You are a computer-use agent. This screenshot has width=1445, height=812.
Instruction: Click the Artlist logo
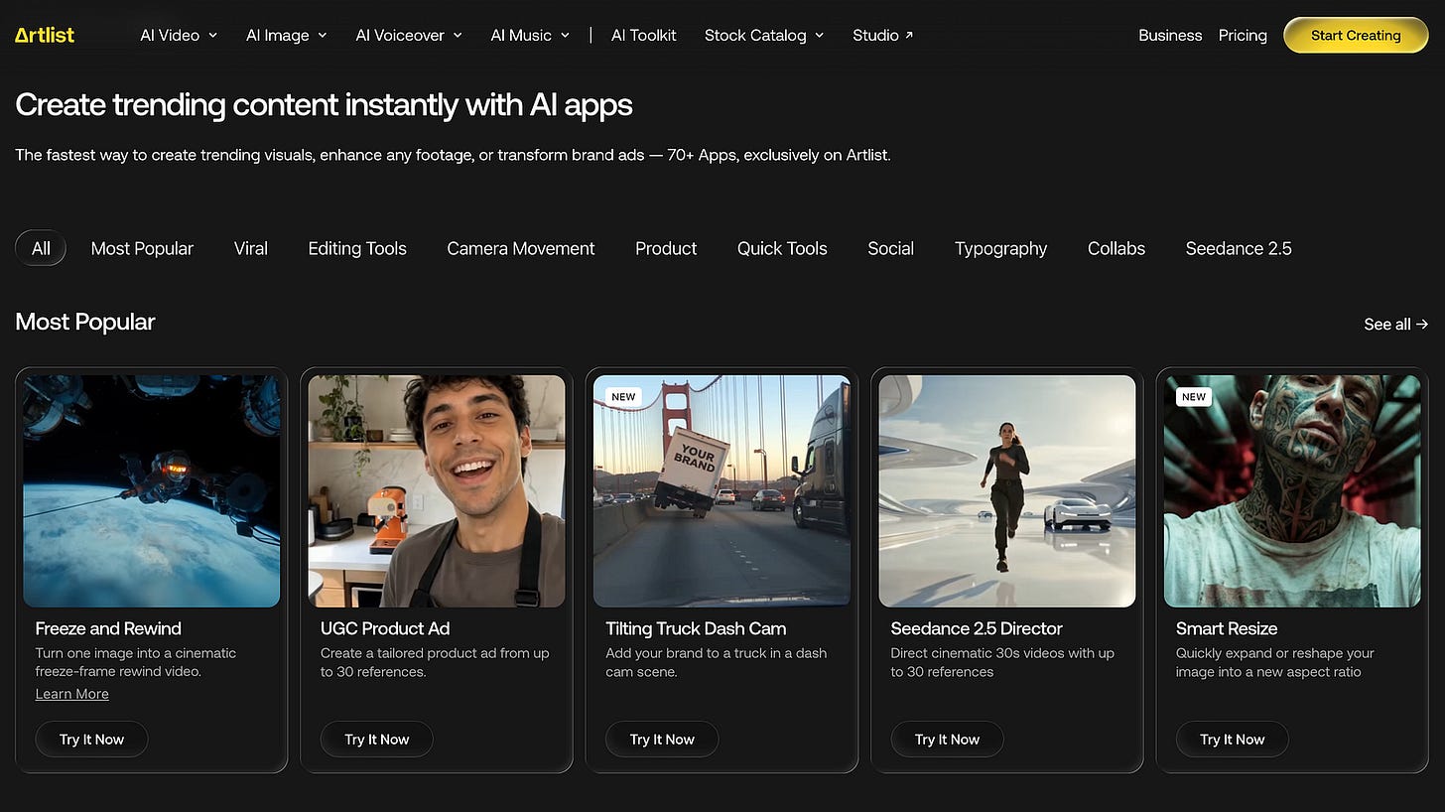pos(45,36)
